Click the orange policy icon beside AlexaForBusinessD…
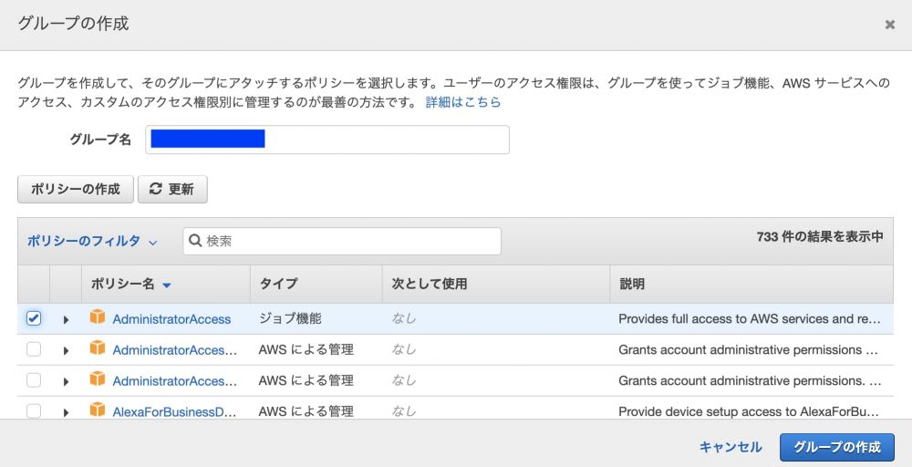 coord(98,410)
